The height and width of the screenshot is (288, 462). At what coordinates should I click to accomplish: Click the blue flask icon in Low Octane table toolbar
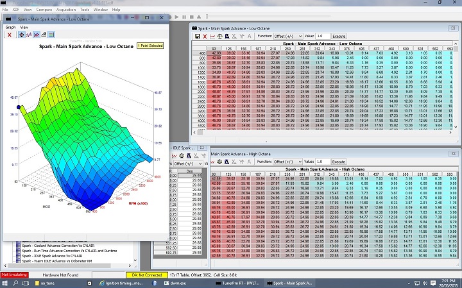click(x=227, y=36)
